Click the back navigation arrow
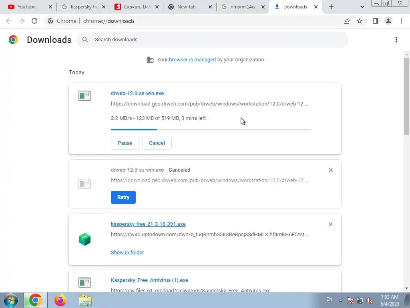410x308 pixels. (x=9, y=21)
